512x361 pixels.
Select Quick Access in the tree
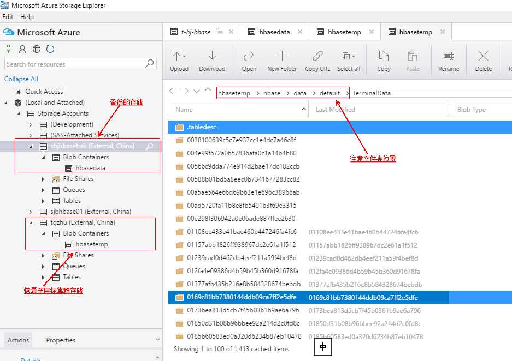[44, 92]
